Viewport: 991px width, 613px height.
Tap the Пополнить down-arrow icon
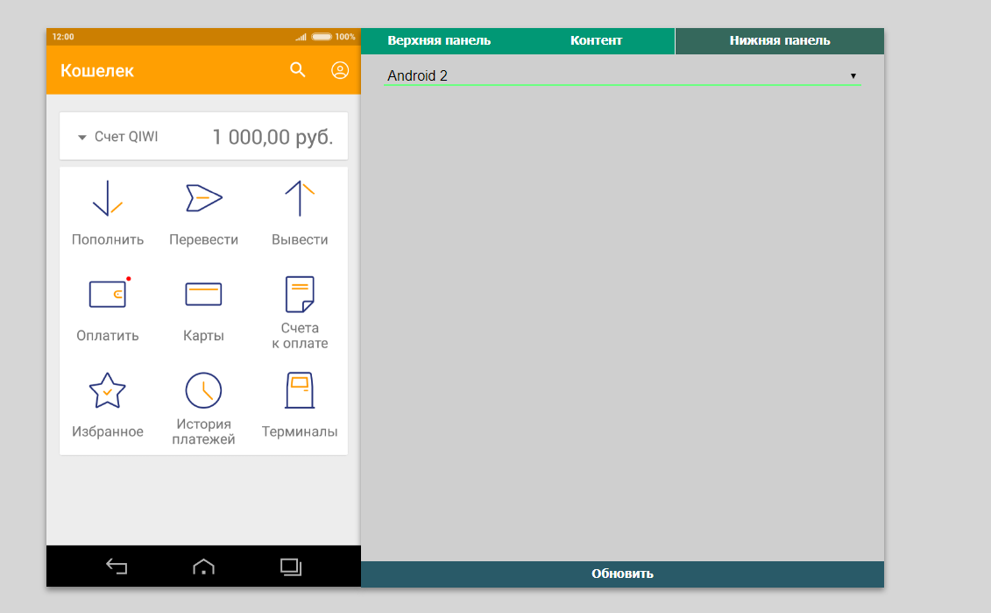[107, 198]
